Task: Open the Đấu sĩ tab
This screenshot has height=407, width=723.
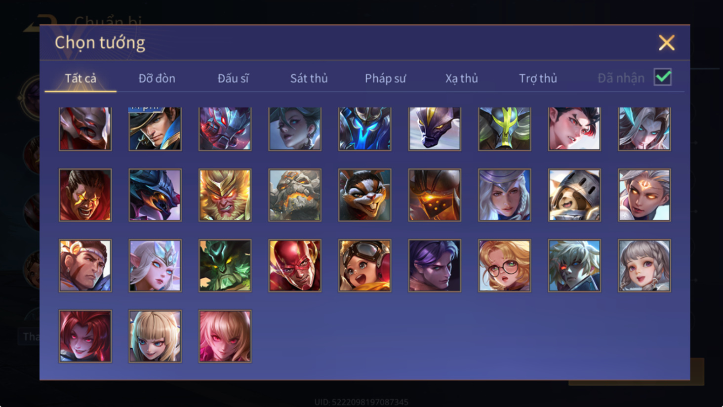Action: (233, 78)
